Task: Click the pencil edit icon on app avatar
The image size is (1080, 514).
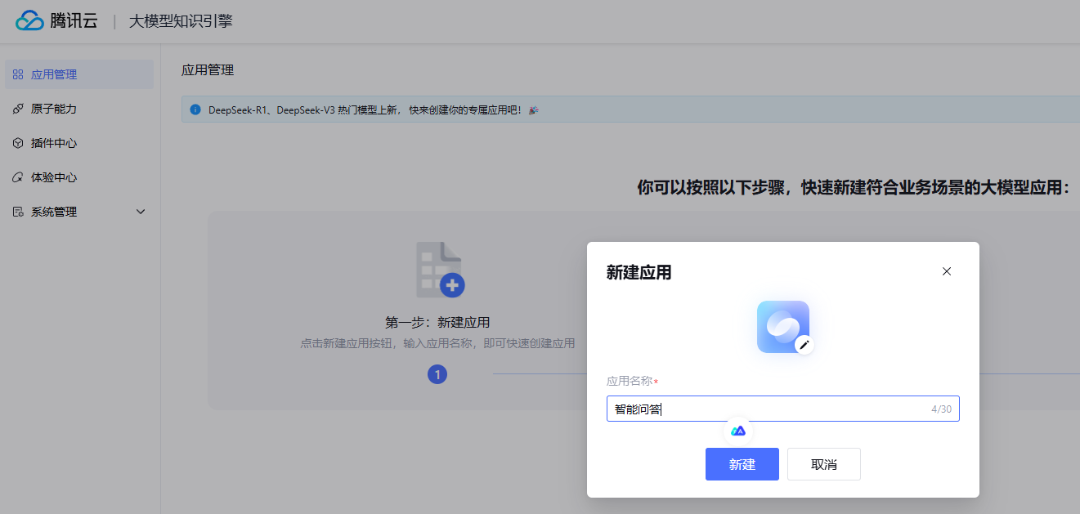Action: coord(804,345)
